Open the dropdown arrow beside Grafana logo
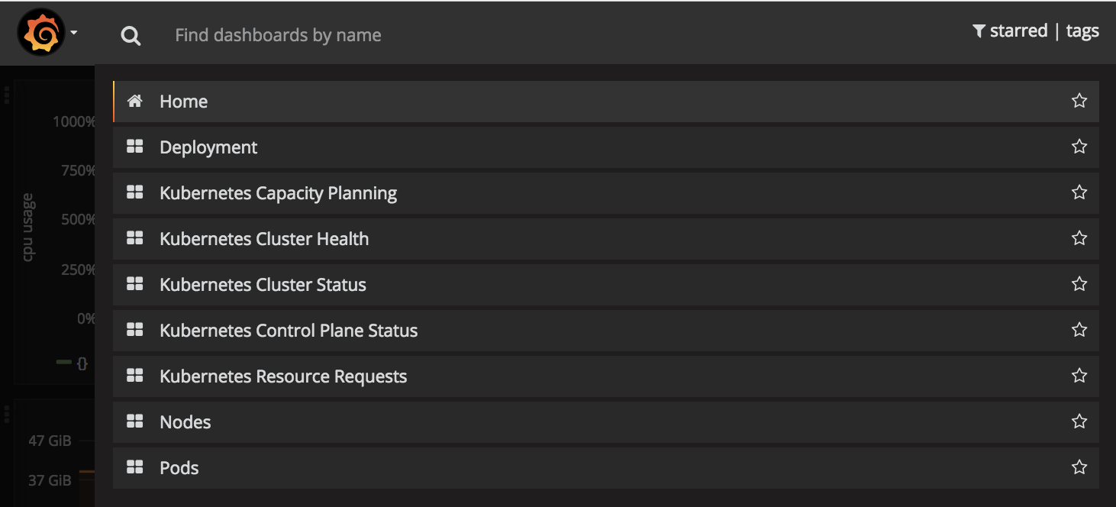The width and height of the screenshot is (1116, 507). (74, 34)
